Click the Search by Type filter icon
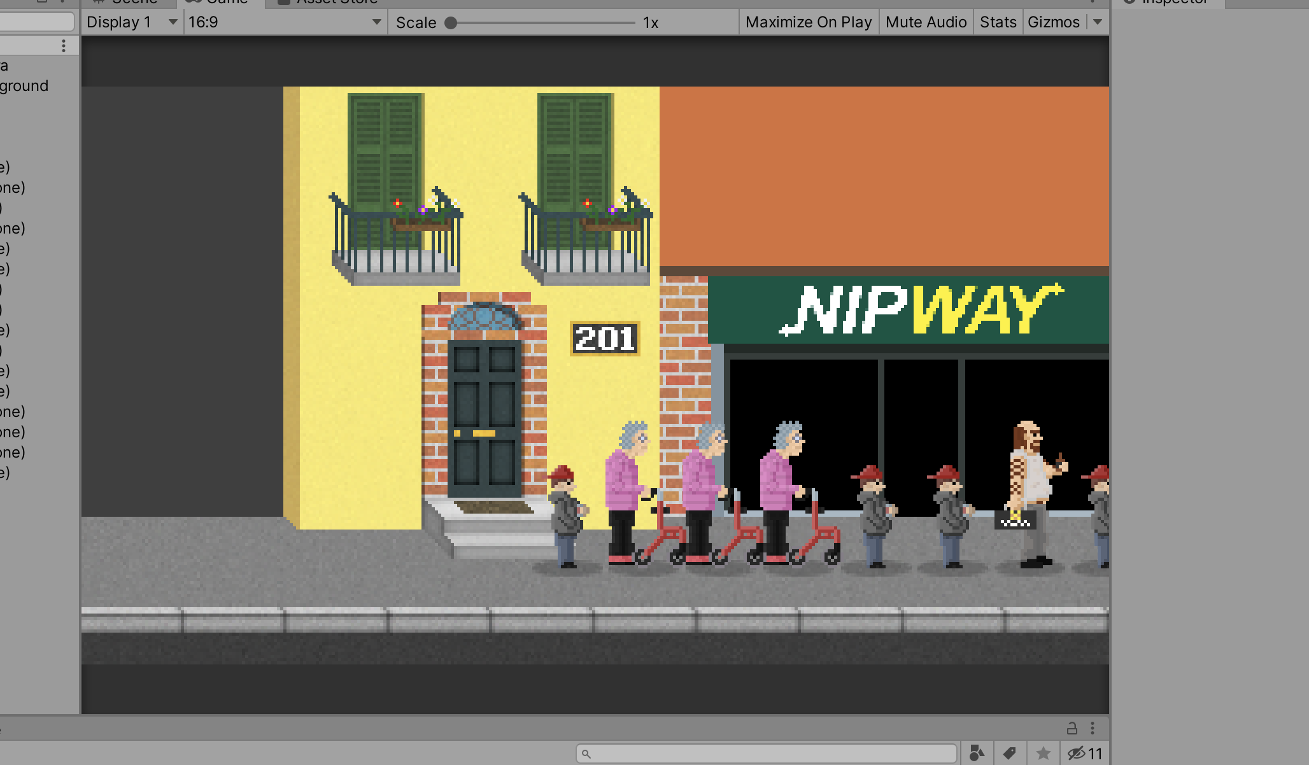 (x=976, y=754)
